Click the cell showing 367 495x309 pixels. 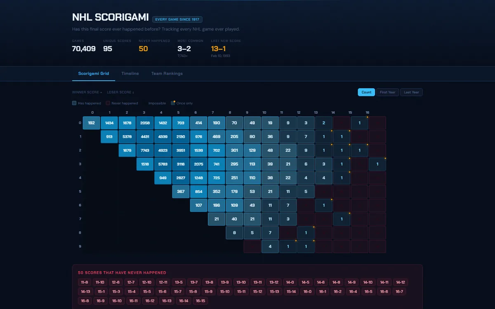tap(181, 192)
